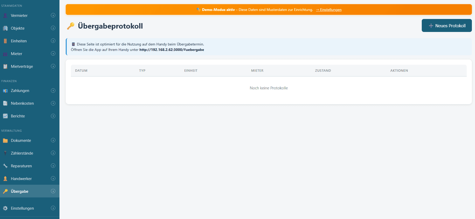Click the info icon next to Handwerker
Image resolution: width=475 pixels, height=219 pixels.
pos(53,178)
